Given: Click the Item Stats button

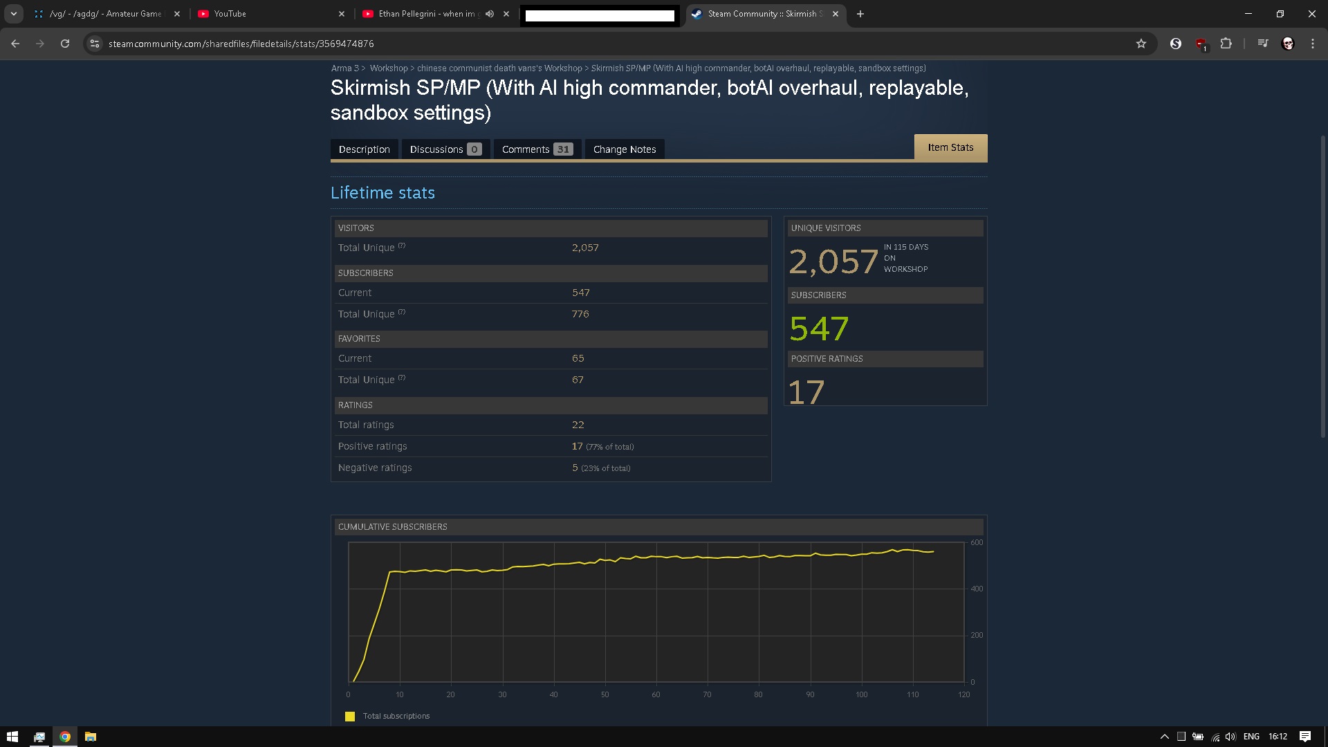Looking at the screenshot, I should [x=950, y=147].
